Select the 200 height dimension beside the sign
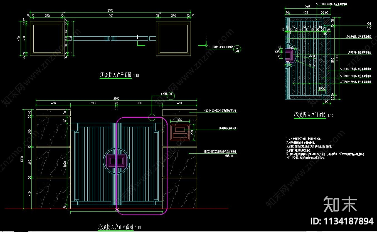This screenshot has width=377, height=232. tap(191, 132)
